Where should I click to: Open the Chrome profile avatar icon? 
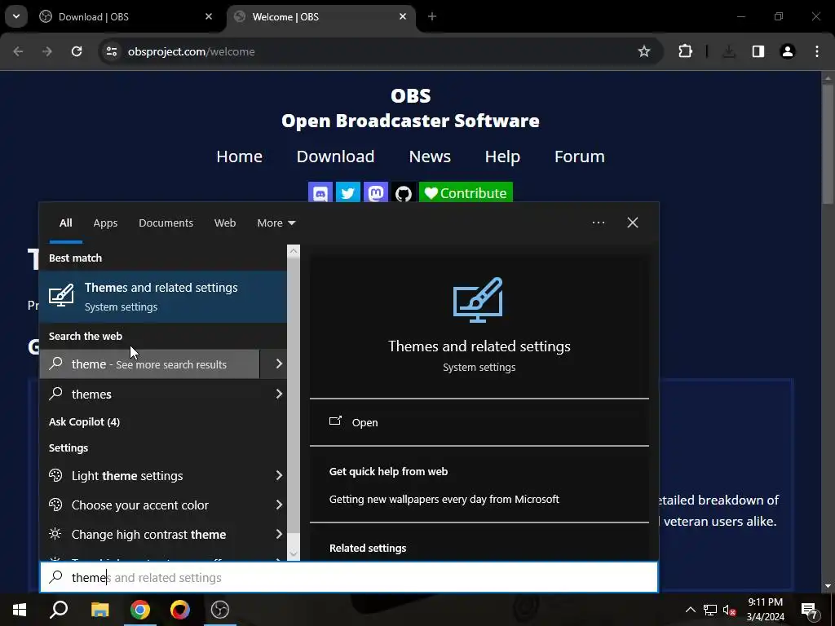point(787,51)
